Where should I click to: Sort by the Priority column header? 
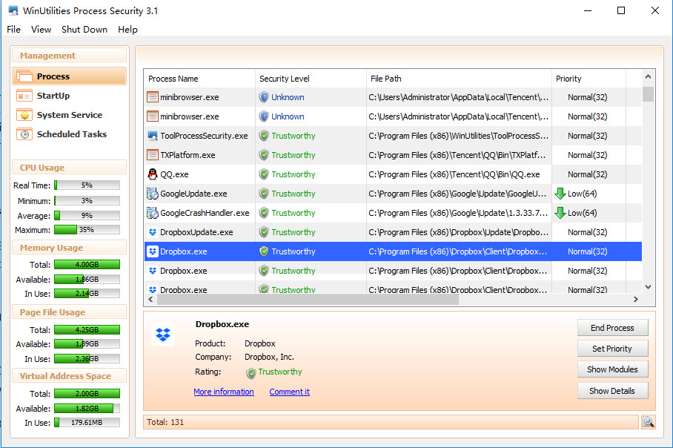pyautogui.click(x=589, y=79)
